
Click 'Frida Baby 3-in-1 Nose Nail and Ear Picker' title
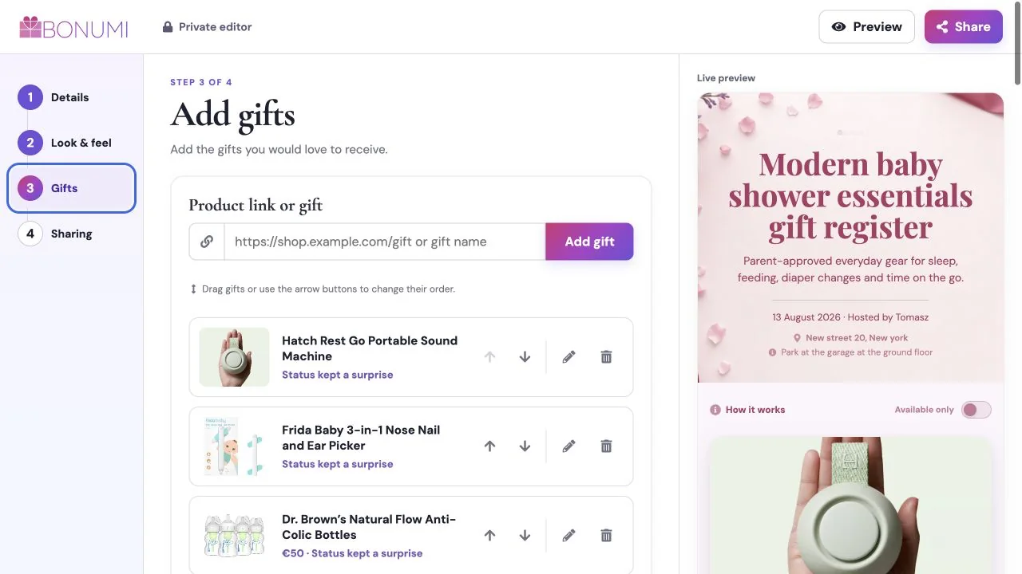pyautogui.click(x=361, y=438)
